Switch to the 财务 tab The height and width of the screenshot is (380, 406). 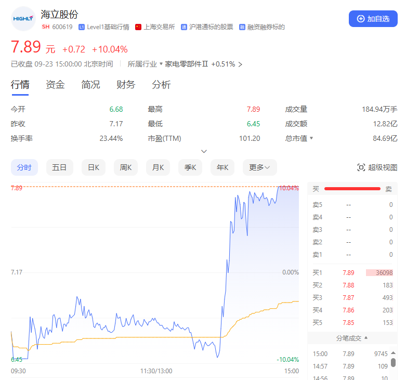126,85
